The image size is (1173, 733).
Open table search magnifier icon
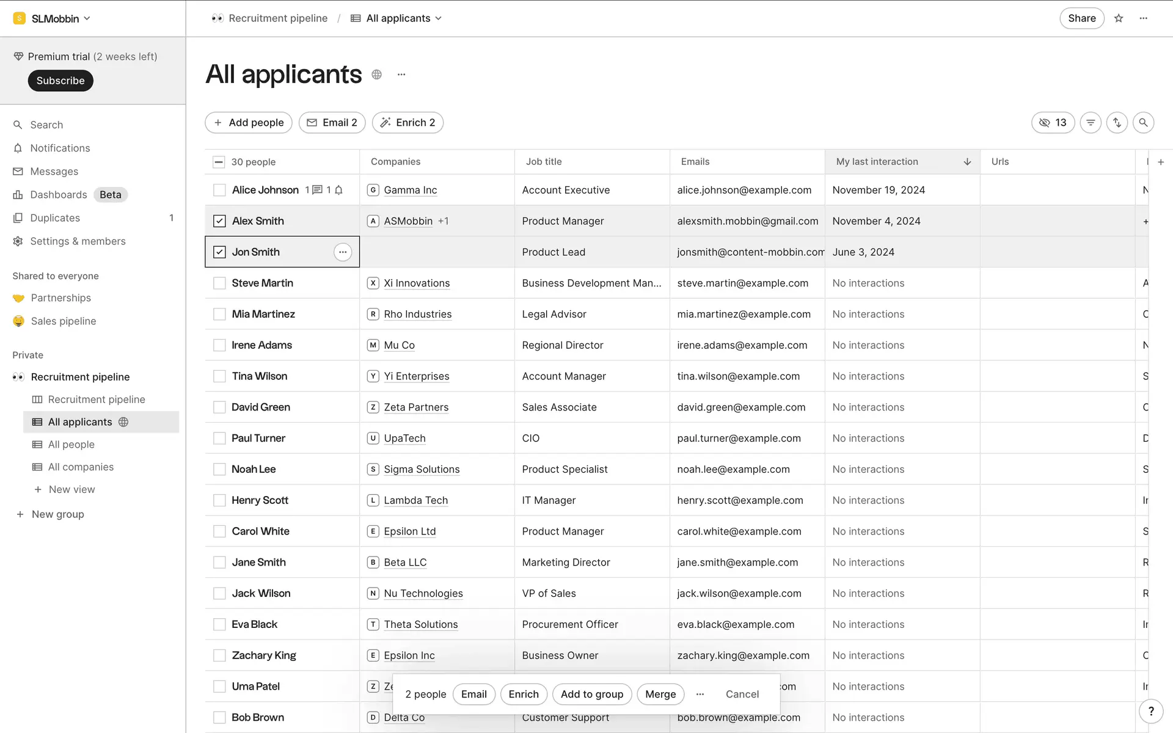pyautogui.click(x=1143, y=123)
